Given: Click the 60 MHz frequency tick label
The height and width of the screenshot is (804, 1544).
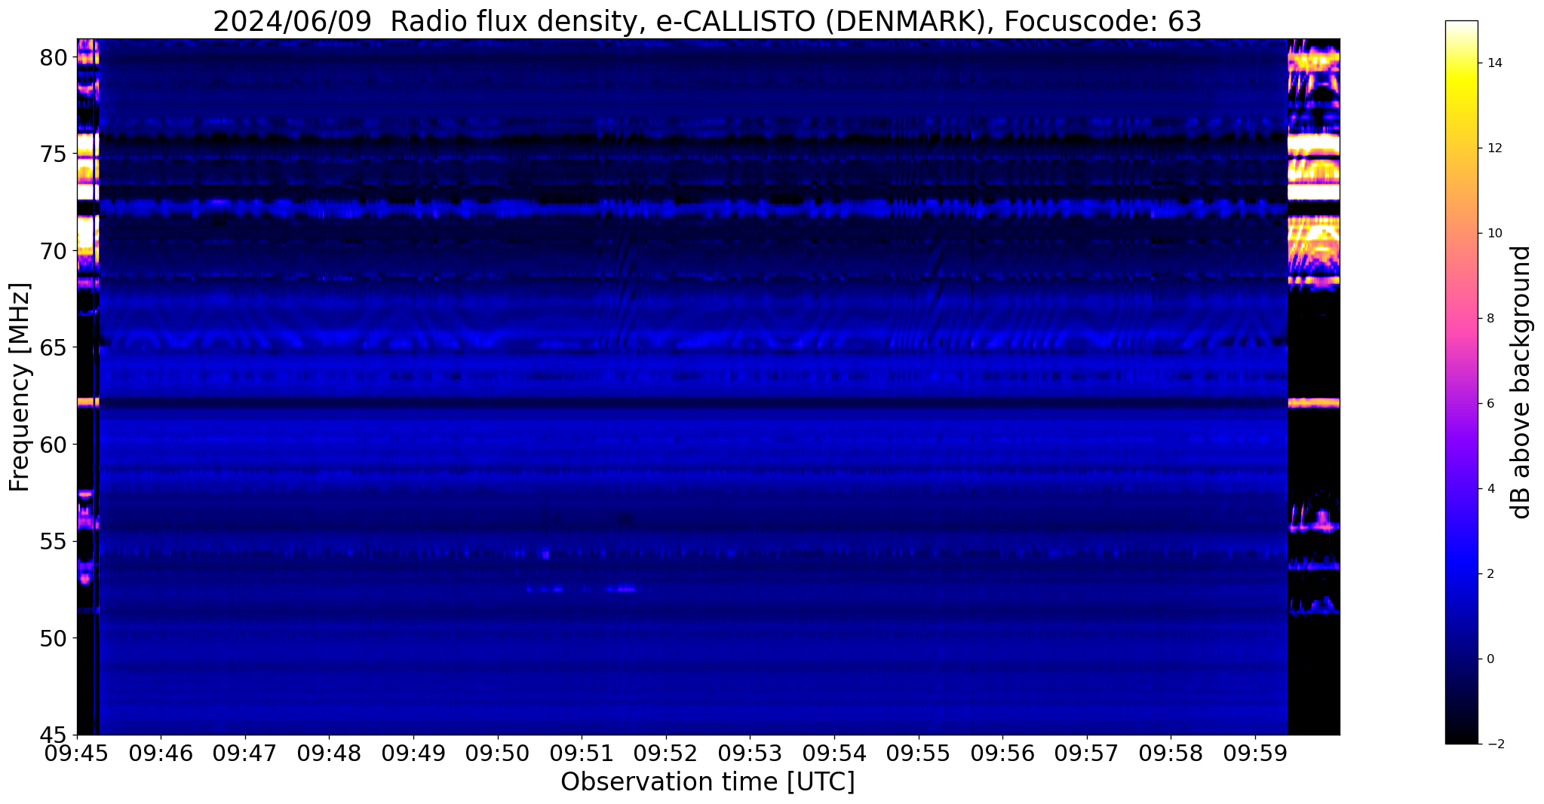Looking at the screenshot, I should [54, 445].
